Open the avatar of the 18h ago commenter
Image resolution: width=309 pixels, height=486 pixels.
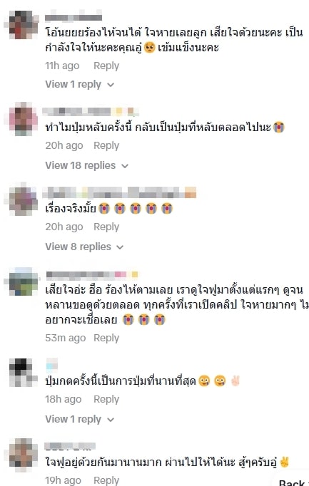pos(22,373)
